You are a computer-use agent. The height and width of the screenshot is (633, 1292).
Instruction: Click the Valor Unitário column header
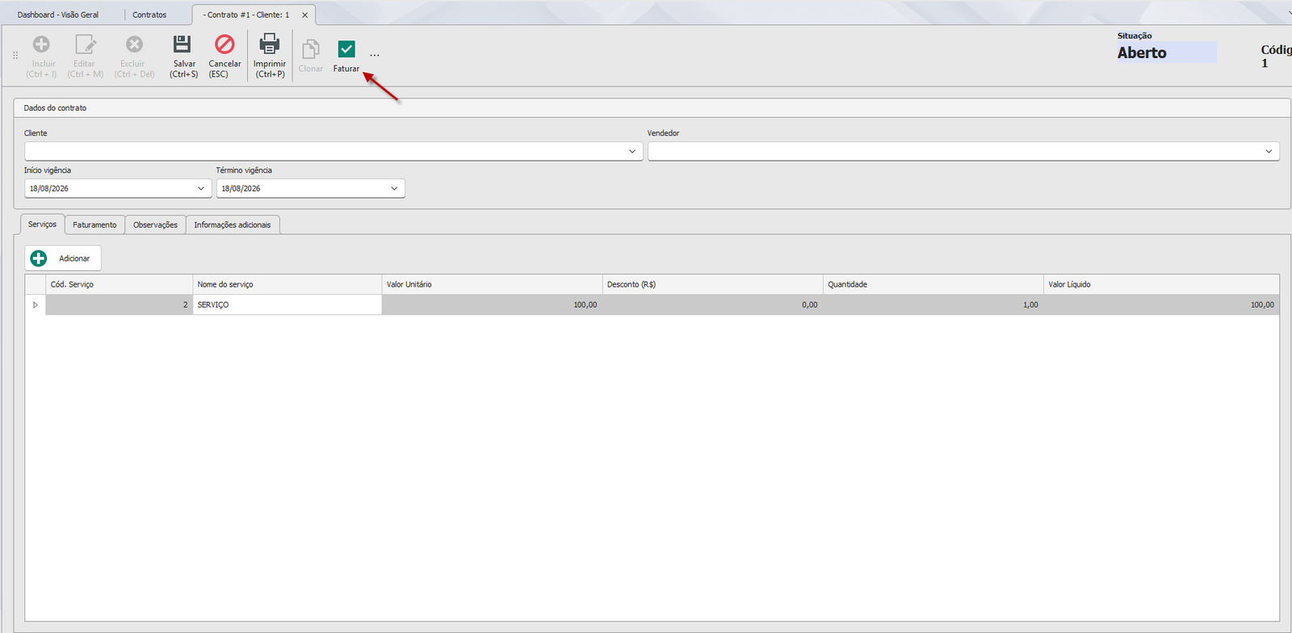click(492, 284)
